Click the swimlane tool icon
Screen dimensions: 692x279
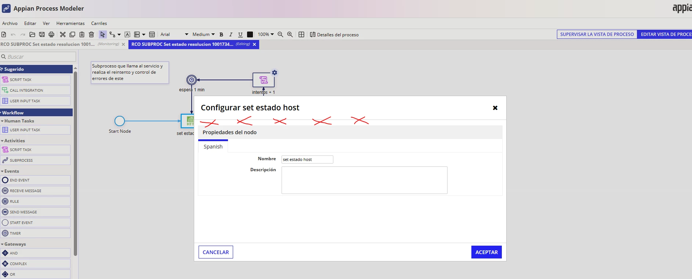(x=137, y=34)
